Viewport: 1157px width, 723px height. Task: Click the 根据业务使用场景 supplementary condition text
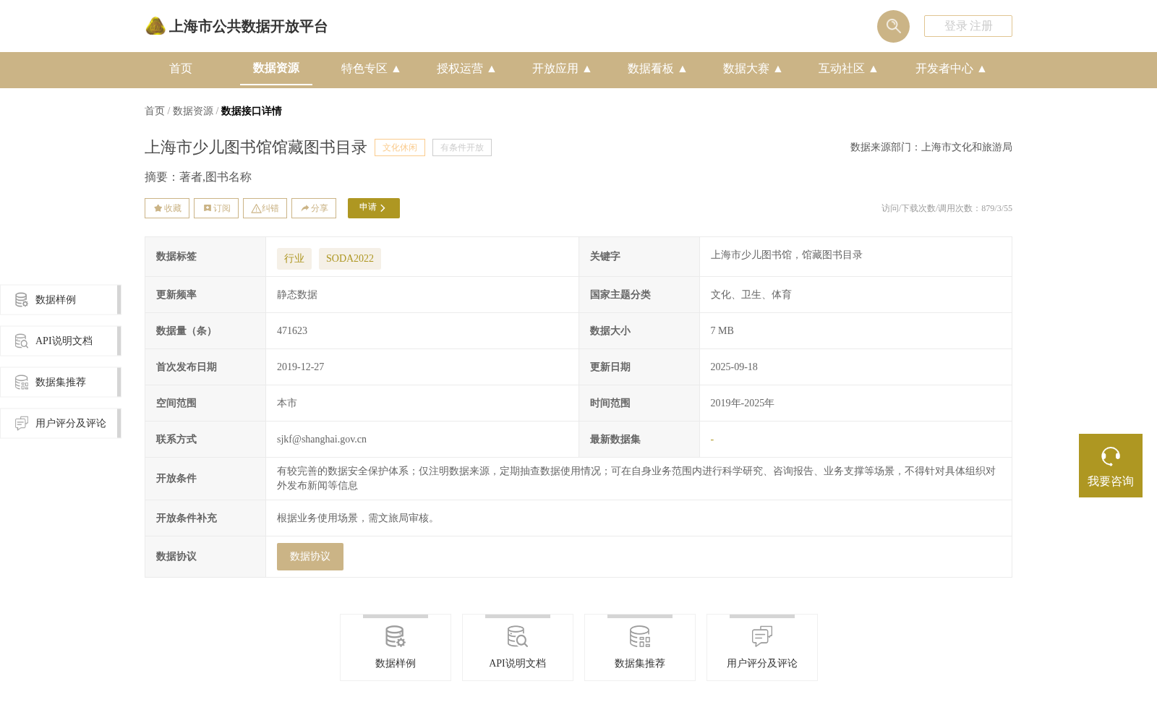click(x=358, y=518)
